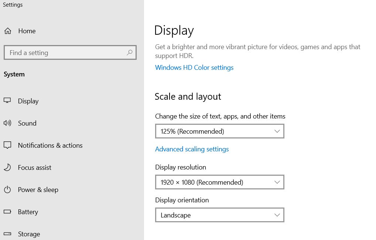The height and width of the screenshot is (240, 376).
Task: Click the Display orientation label
Action: tap(182, 200)
